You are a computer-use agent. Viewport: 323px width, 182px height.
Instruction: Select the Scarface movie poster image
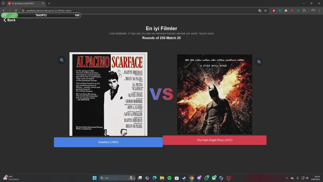click(x=109, y=94)
